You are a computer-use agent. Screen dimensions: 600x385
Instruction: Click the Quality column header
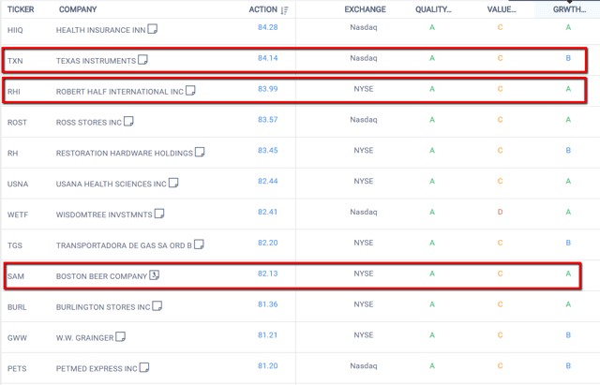tap(432, 9)
